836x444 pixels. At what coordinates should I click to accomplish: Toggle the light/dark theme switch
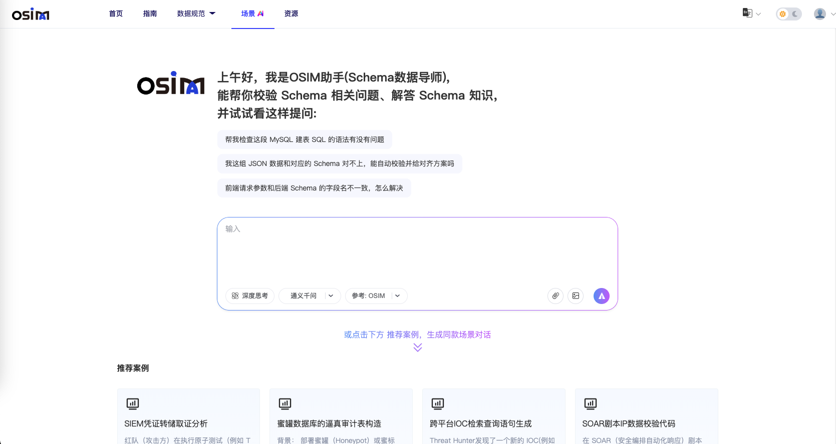pyautogui.click(x=788, y=14)
